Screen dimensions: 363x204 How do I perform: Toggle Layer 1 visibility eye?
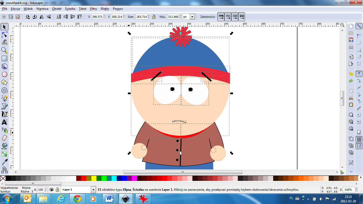52,190
